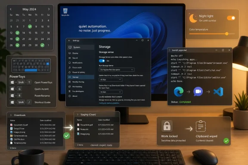Viewport: 248px width, 165px height.
Task: Expand the chevron beside Staging (Clean) title
Action: tap(77, 114)
